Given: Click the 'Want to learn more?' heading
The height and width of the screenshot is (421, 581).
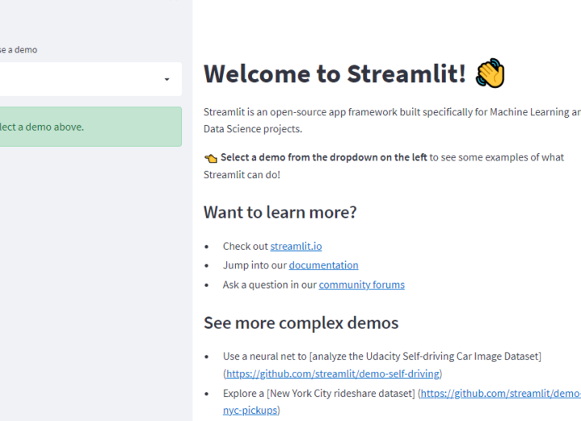Looking at the screenshot, I should tap(280, 212).
